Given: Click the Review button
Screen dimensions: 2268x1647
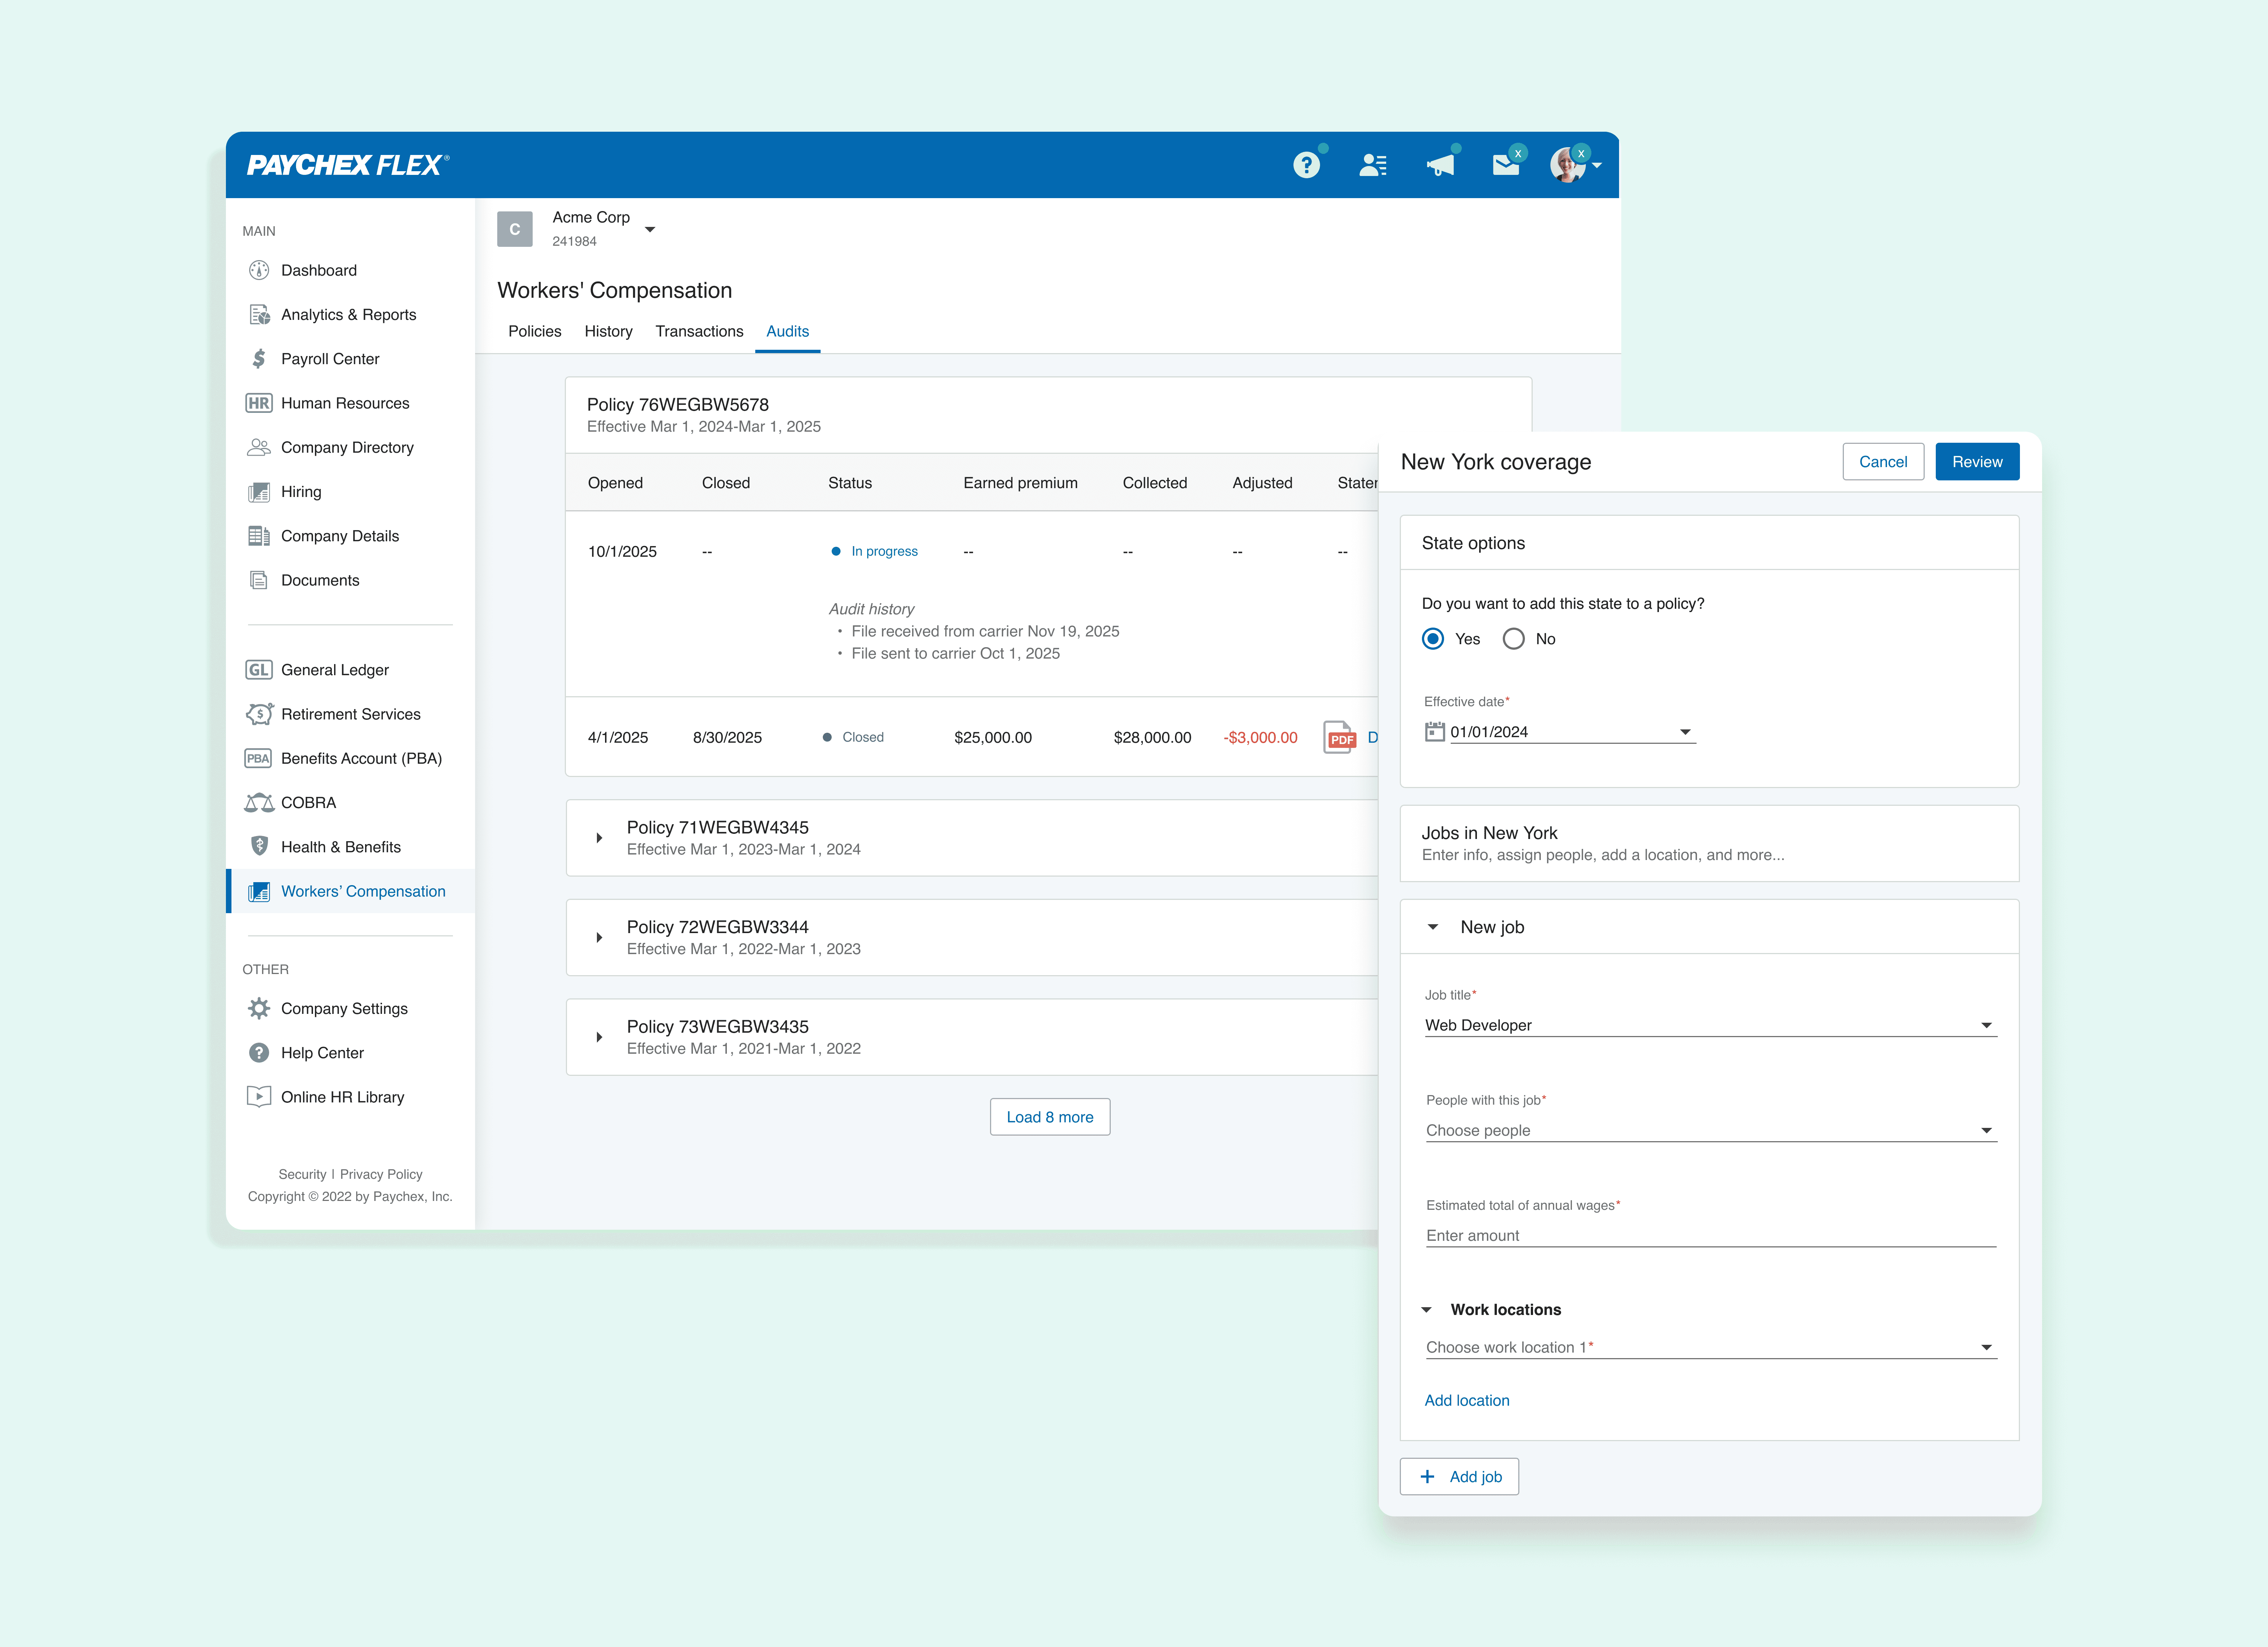Looking at the screenshot, I should click(x=1977, y=462).
